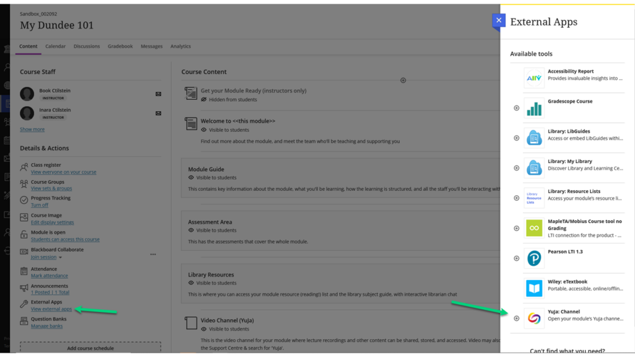
Task: Click the Question Banks icon
Action: point(24,321)
